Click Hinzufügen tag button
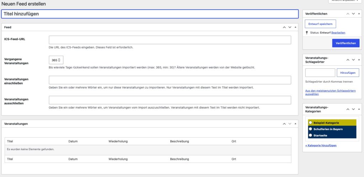The height and width of the screenshot is (177, 364). pos(348,73)
